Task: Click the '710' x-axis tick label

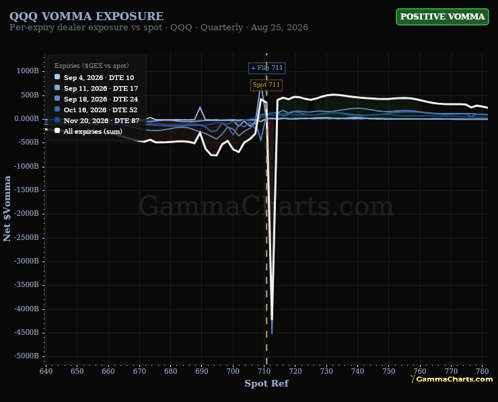Action: [x=264, y=371]
